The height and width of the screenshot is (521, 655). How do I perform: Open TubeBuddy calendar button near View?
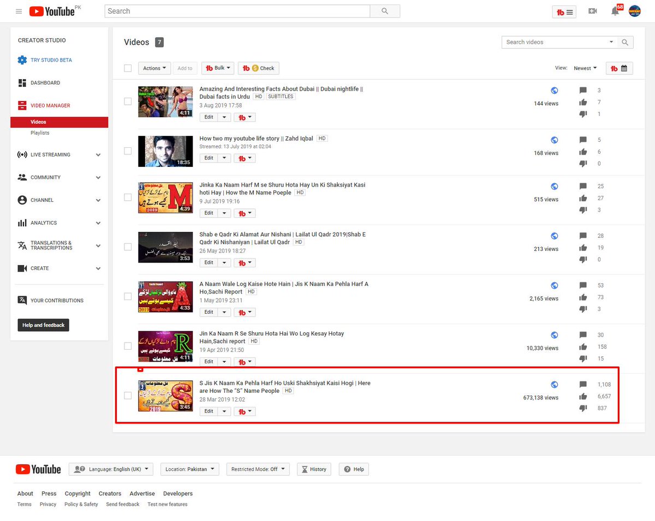pos(620,68)
